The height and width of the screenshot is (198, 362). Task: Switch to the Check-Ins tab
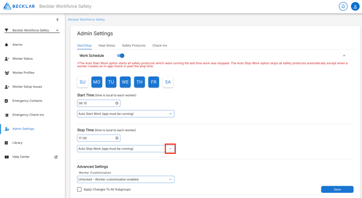coord(159,46)
